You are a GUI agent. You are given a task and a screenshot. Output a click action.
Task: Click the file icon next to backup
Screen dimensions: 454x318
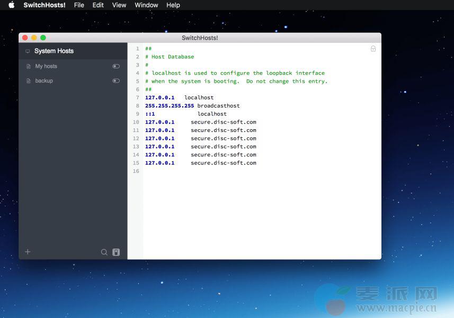tap(29, 81)
